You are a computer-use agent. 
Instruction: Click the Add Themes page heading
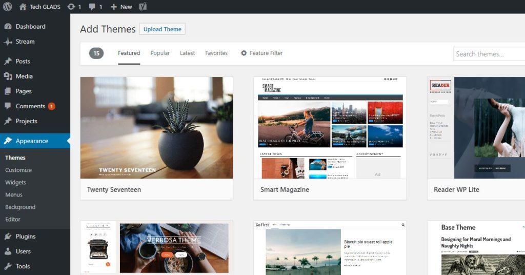(x=108, y=29)
